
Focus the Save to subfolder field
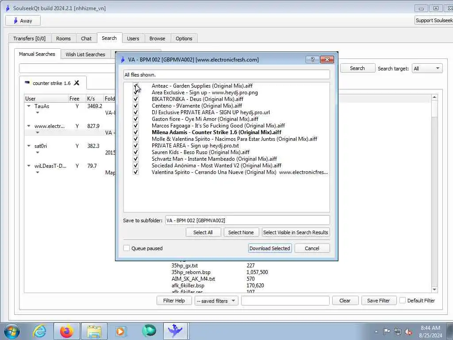tap(248, 220)
